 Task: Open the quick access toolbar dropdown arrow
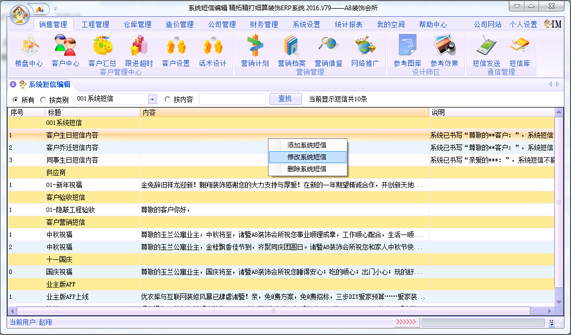tap(55, 9)
